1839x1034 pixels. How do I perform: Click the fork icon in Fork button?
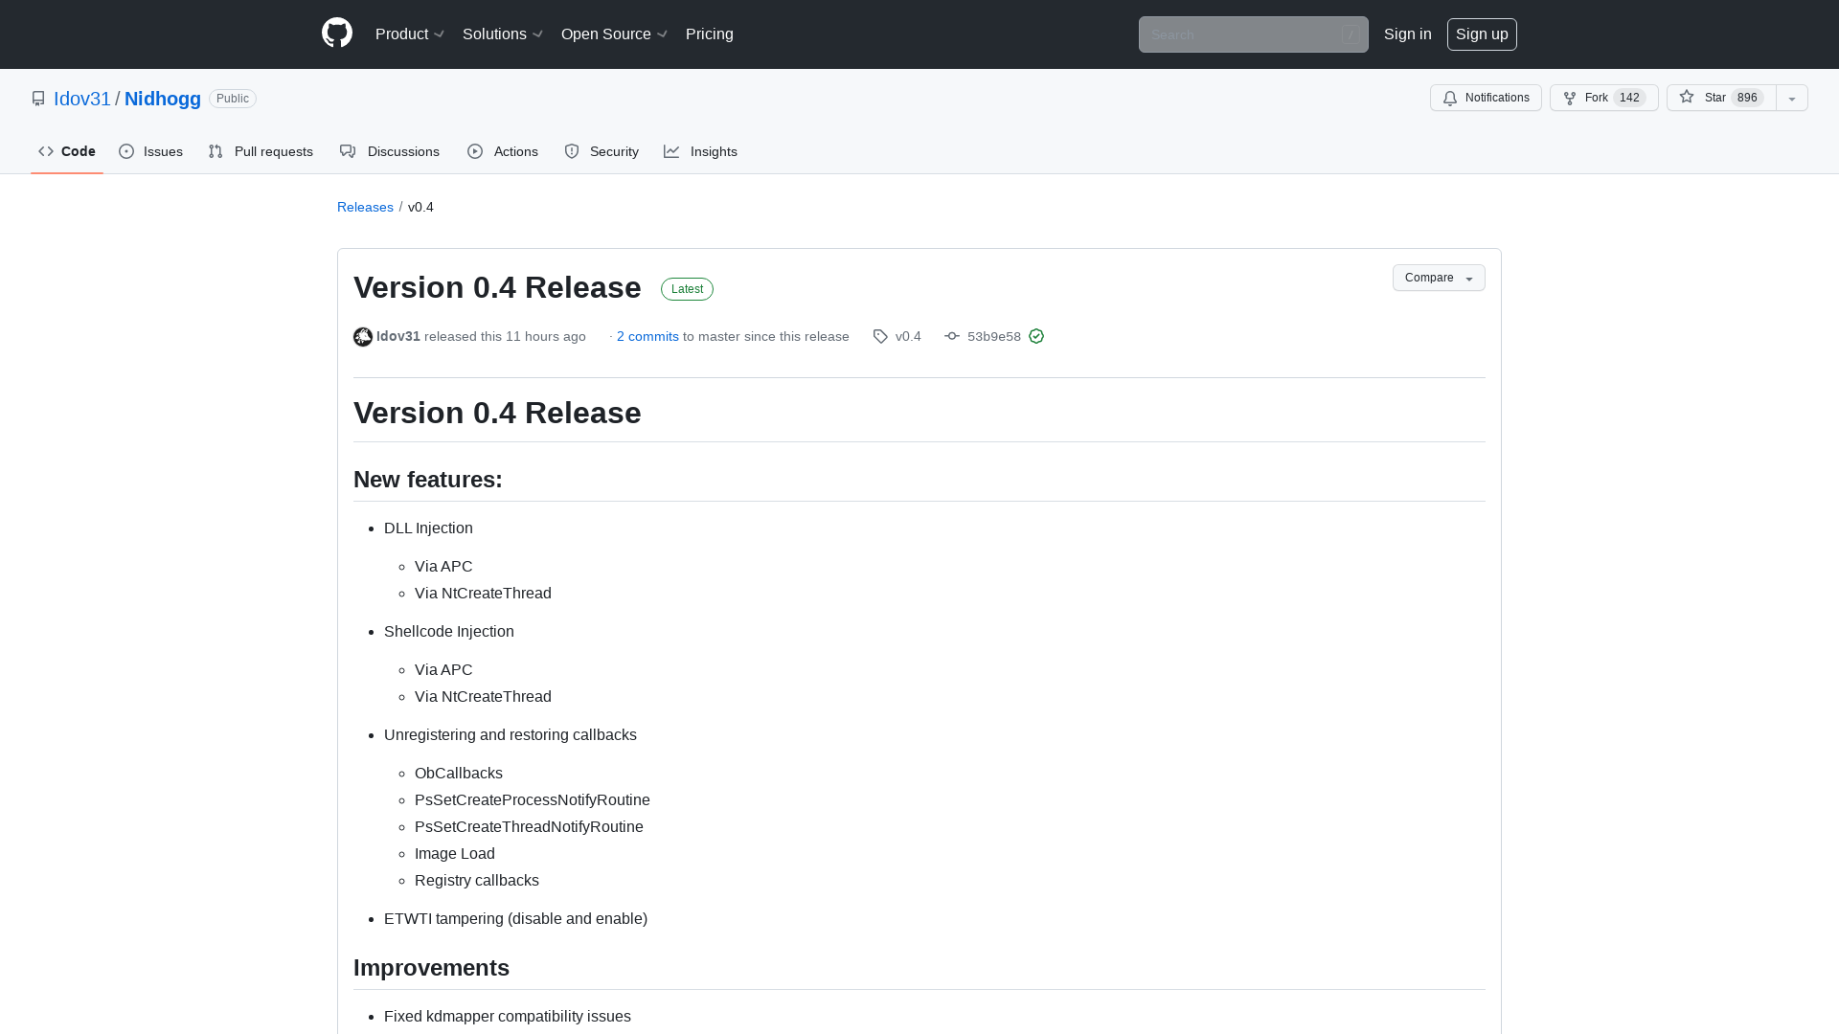(1570, 98)
